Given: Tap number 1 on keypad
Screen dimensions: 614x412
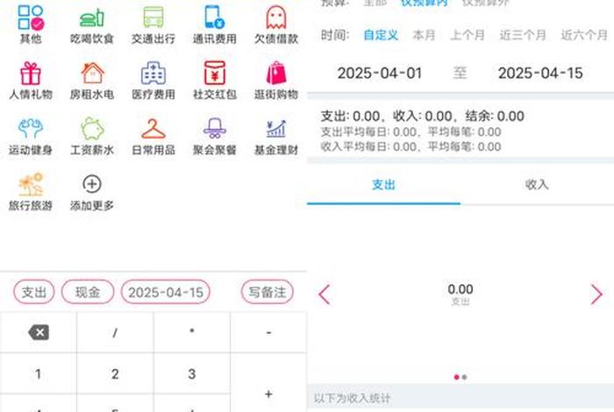Looking at the screenshot, I should click(x=39, y=373).
